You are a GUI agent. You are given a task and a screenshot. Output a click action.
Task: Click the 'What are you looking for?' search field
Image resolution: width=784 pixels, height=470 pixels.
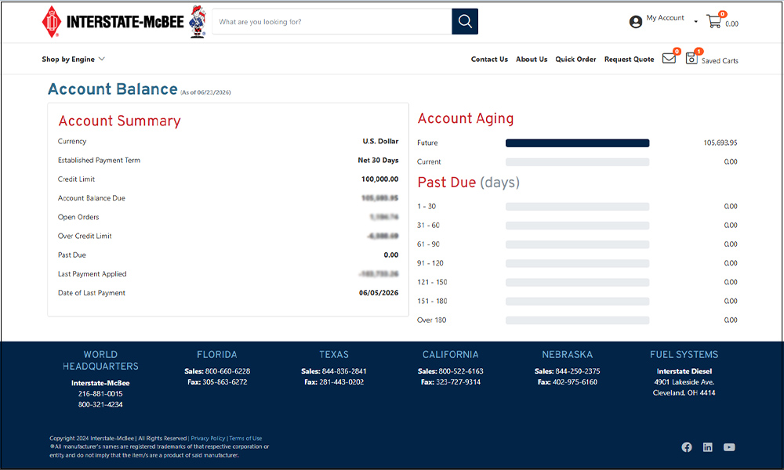(332, 21)
